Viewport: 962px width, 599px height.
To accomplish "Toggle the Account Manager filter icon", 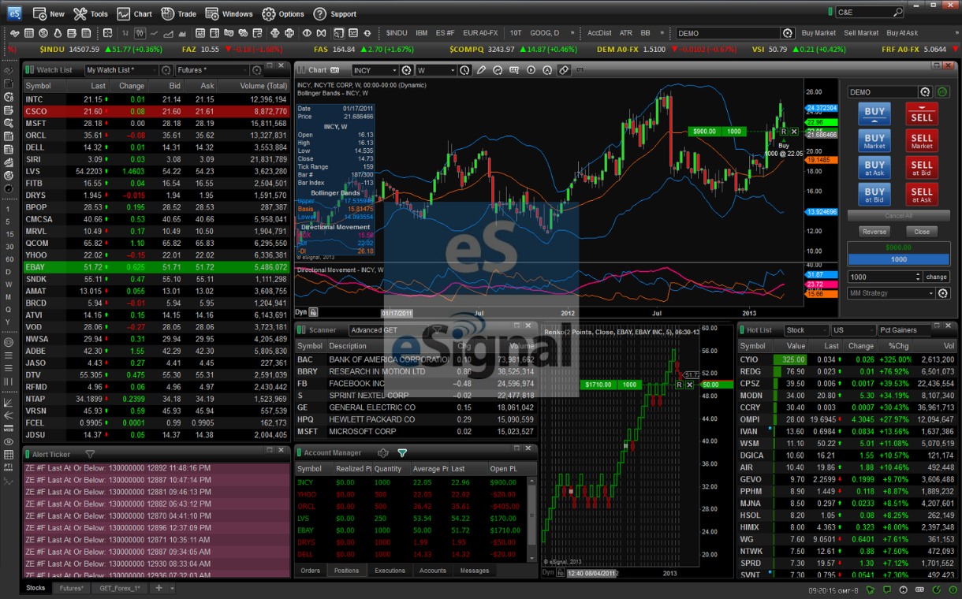I will [402, 453].
